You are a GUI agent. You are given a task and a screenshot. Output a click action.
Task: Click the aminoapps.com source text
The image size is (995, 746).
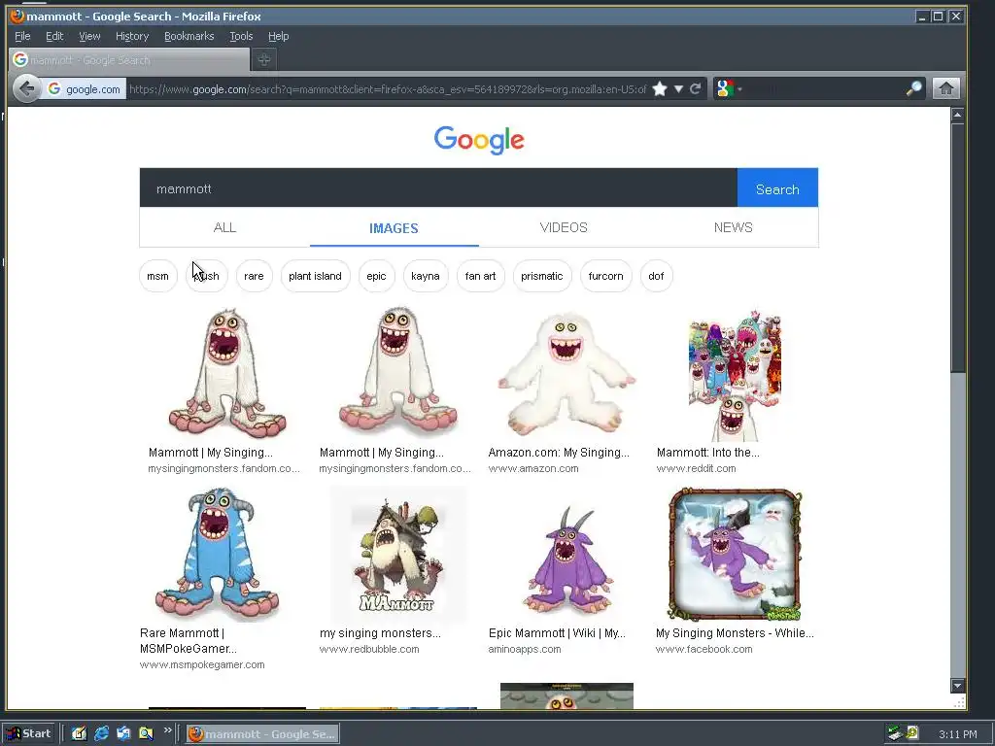[x=524, y=649]
